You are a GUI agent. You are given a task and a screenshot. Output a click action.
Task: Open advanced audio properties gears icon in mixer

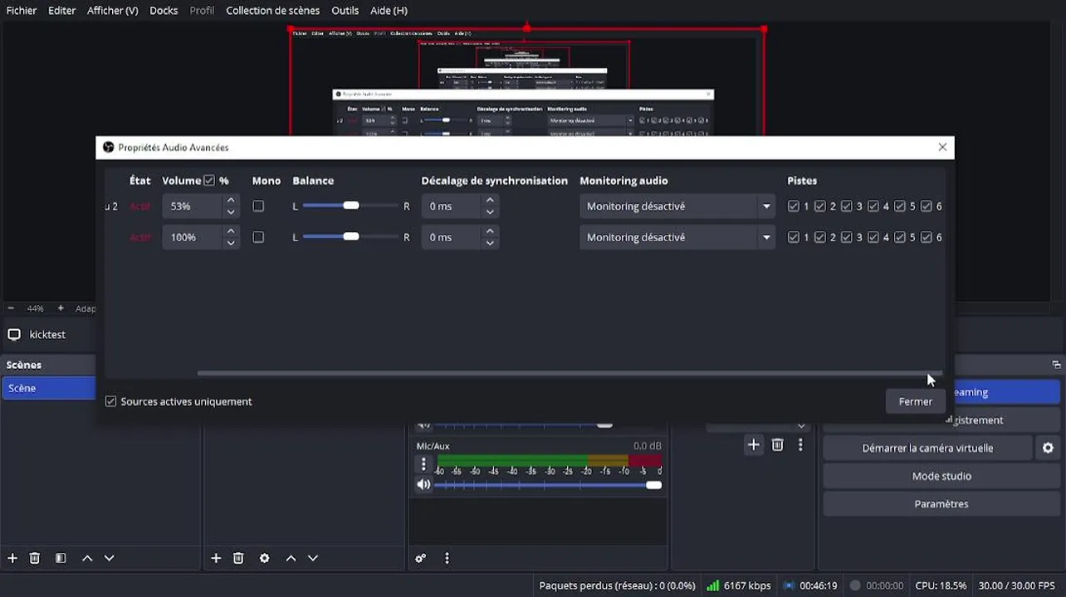click(421, 558)
